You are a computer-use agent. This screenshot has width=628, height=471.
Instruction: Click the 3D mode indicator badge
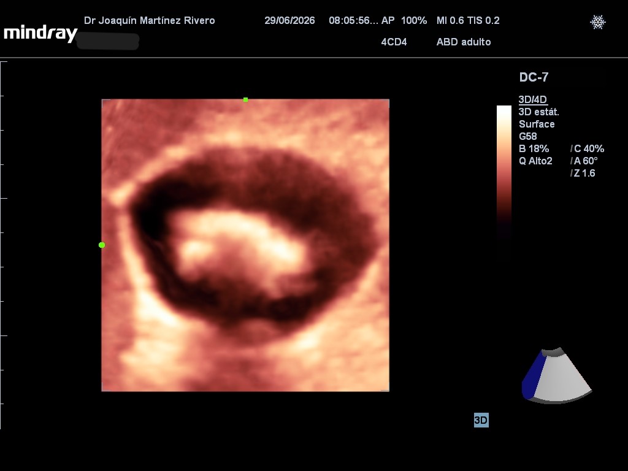(481, 420)
